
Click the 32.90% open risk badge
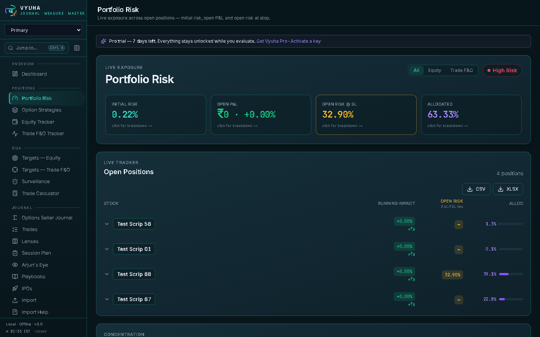click(452, 275)
